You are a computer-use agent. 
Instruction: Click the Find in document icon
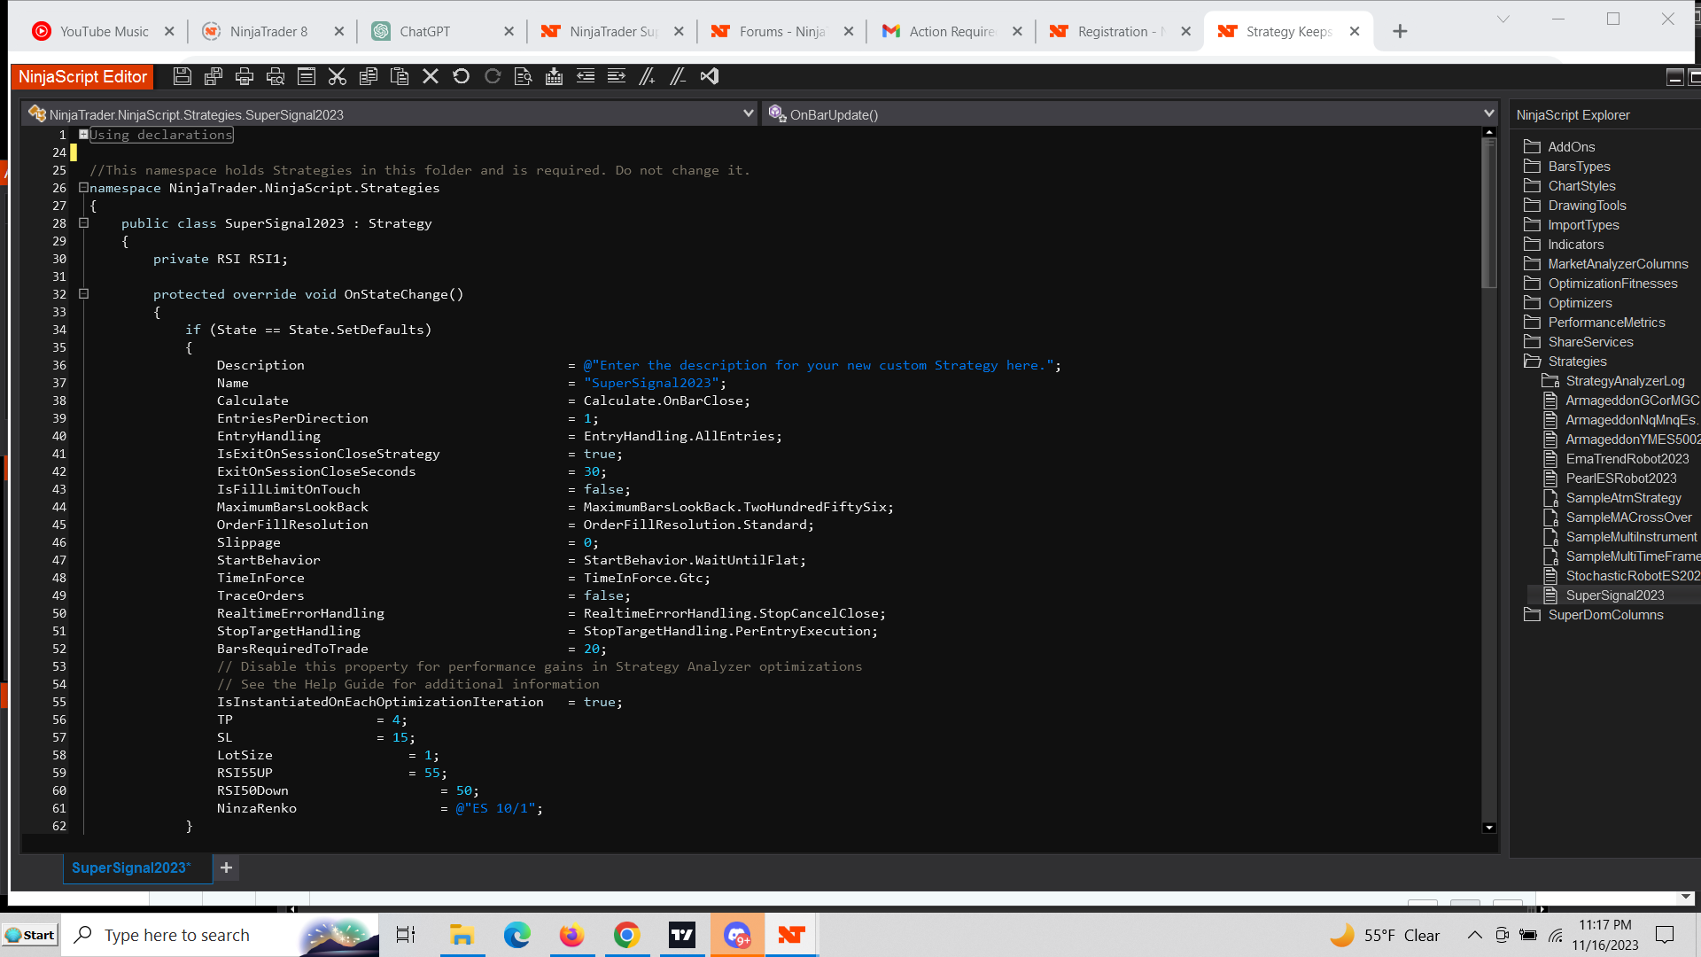tap(523, 77)
